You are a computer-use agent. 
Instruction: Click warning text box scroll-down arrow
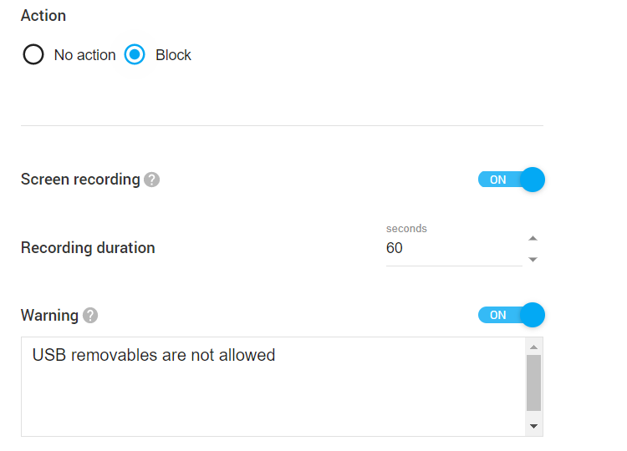[533, 427]
